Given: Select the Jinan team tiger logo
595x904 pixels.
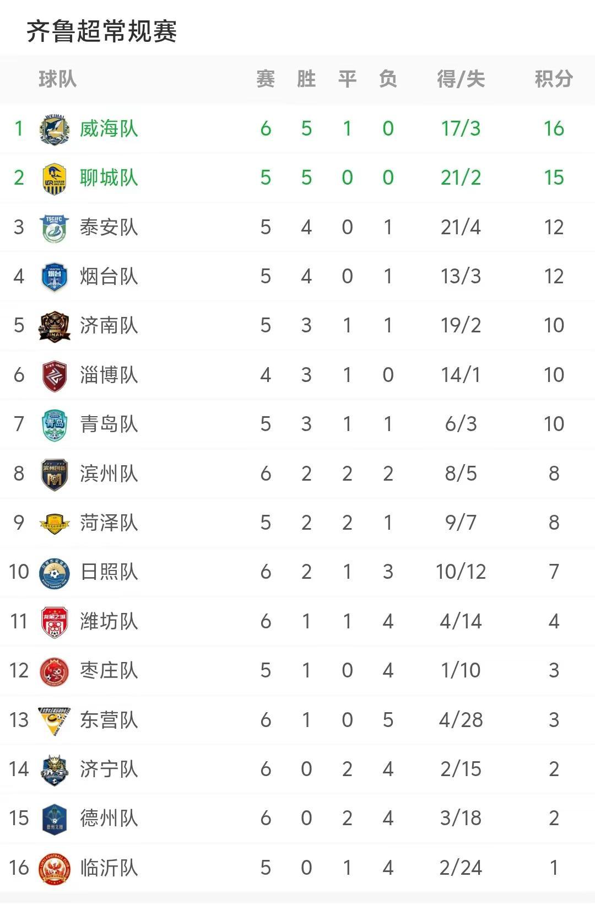Looking at the screenshot, I should click(55, 326).
